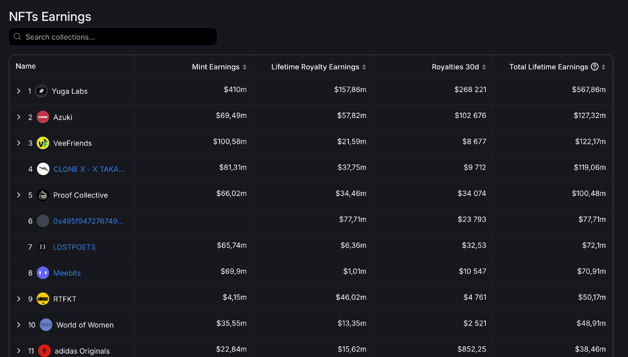Expand the Azuki row chevron
Screen dimensions: 628x357
pyautogui.click(x=19, y=117)
